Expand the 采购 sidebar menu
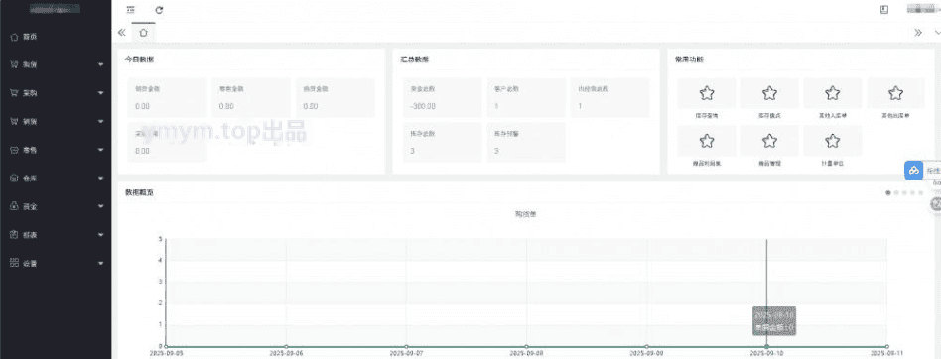 coord(56,93)
